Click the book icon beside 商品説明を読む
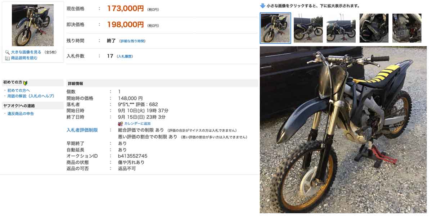The height and width of the screenshot is (222, 432). click(7, 58)
